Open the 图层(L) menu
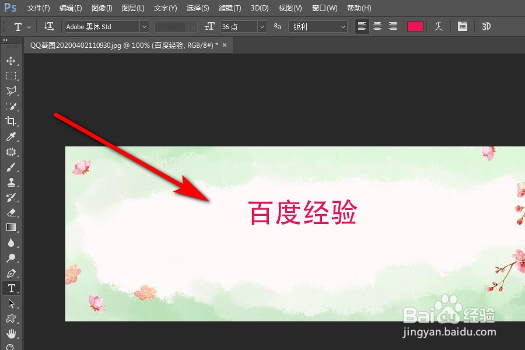Screen dimensions: 525x350 133,8
